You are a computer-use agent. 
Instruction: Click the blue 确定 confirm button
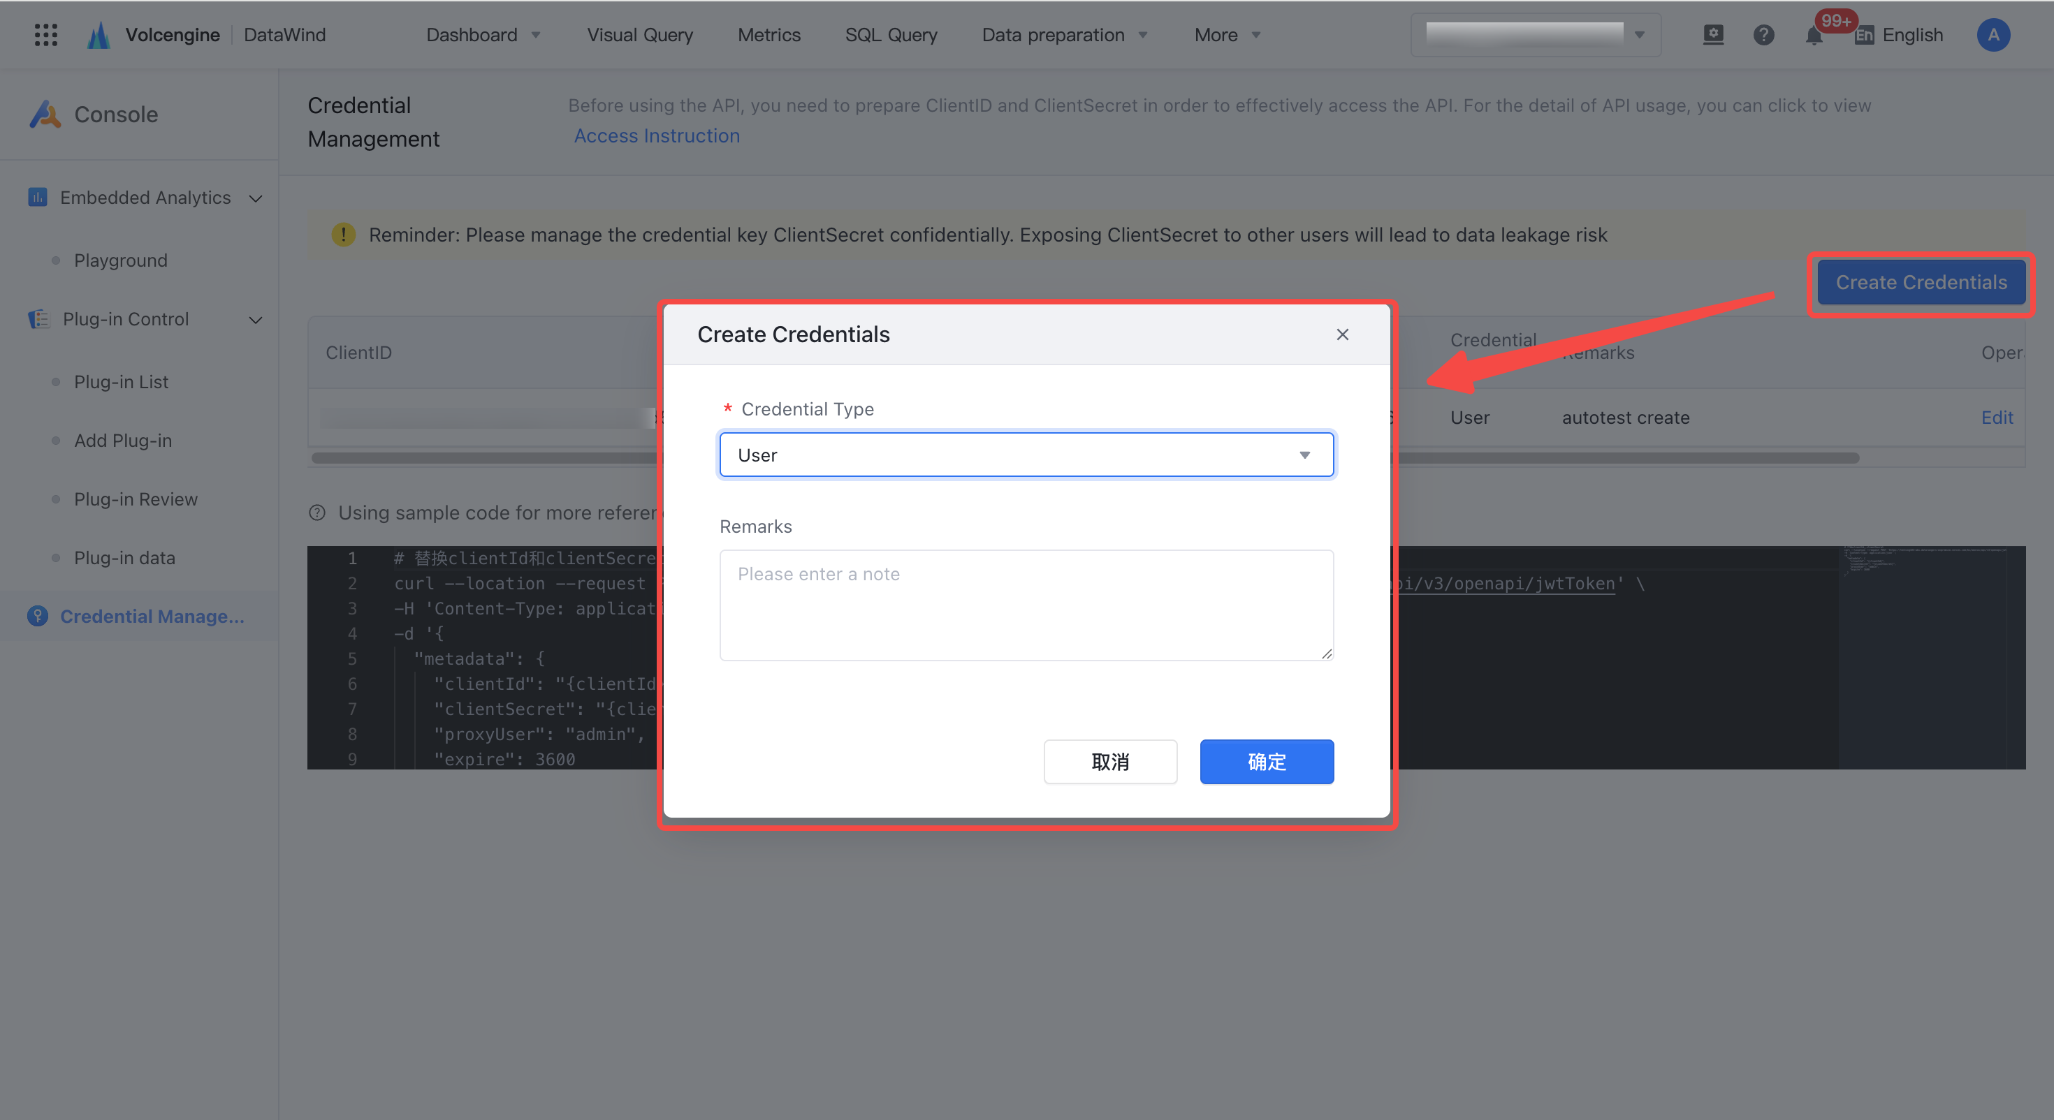click(x=1266, y=761)
